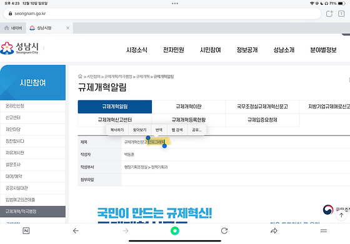Open the hamburger menu in bottom bar
The image size is (350, 244).
[x=324, y=231]
